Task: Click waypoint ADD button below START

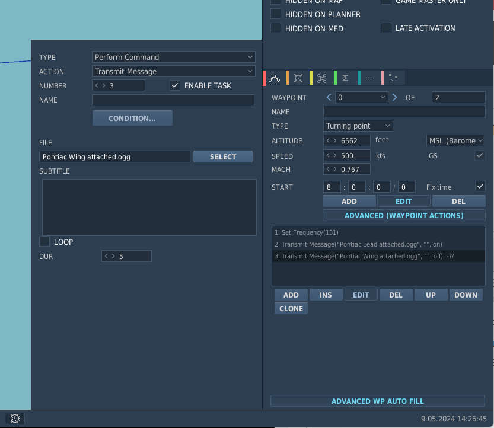Action: [349, 201]
